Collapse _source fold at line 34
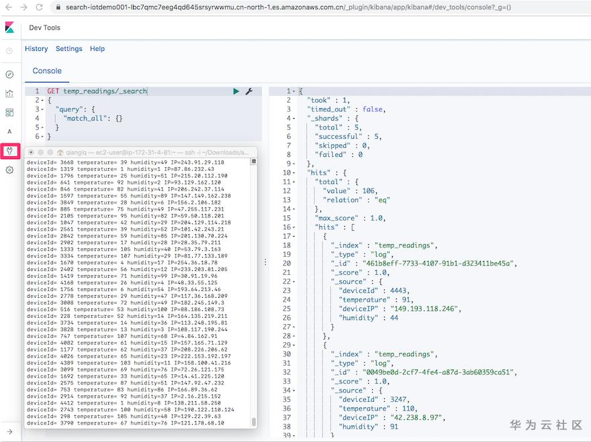 (293, 390)
